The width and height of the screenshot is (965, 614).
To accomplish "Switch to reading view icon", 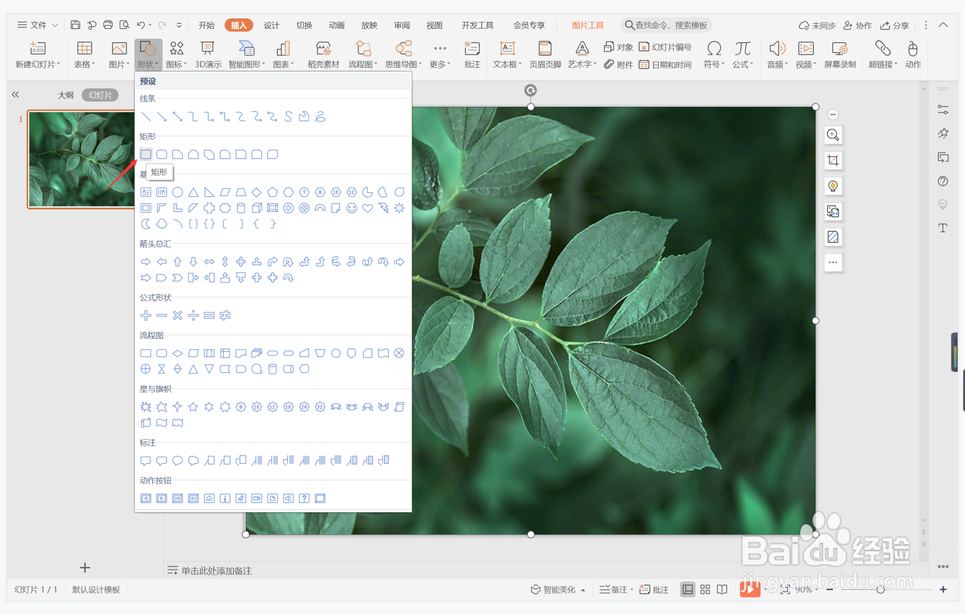I will coord(722,589).
